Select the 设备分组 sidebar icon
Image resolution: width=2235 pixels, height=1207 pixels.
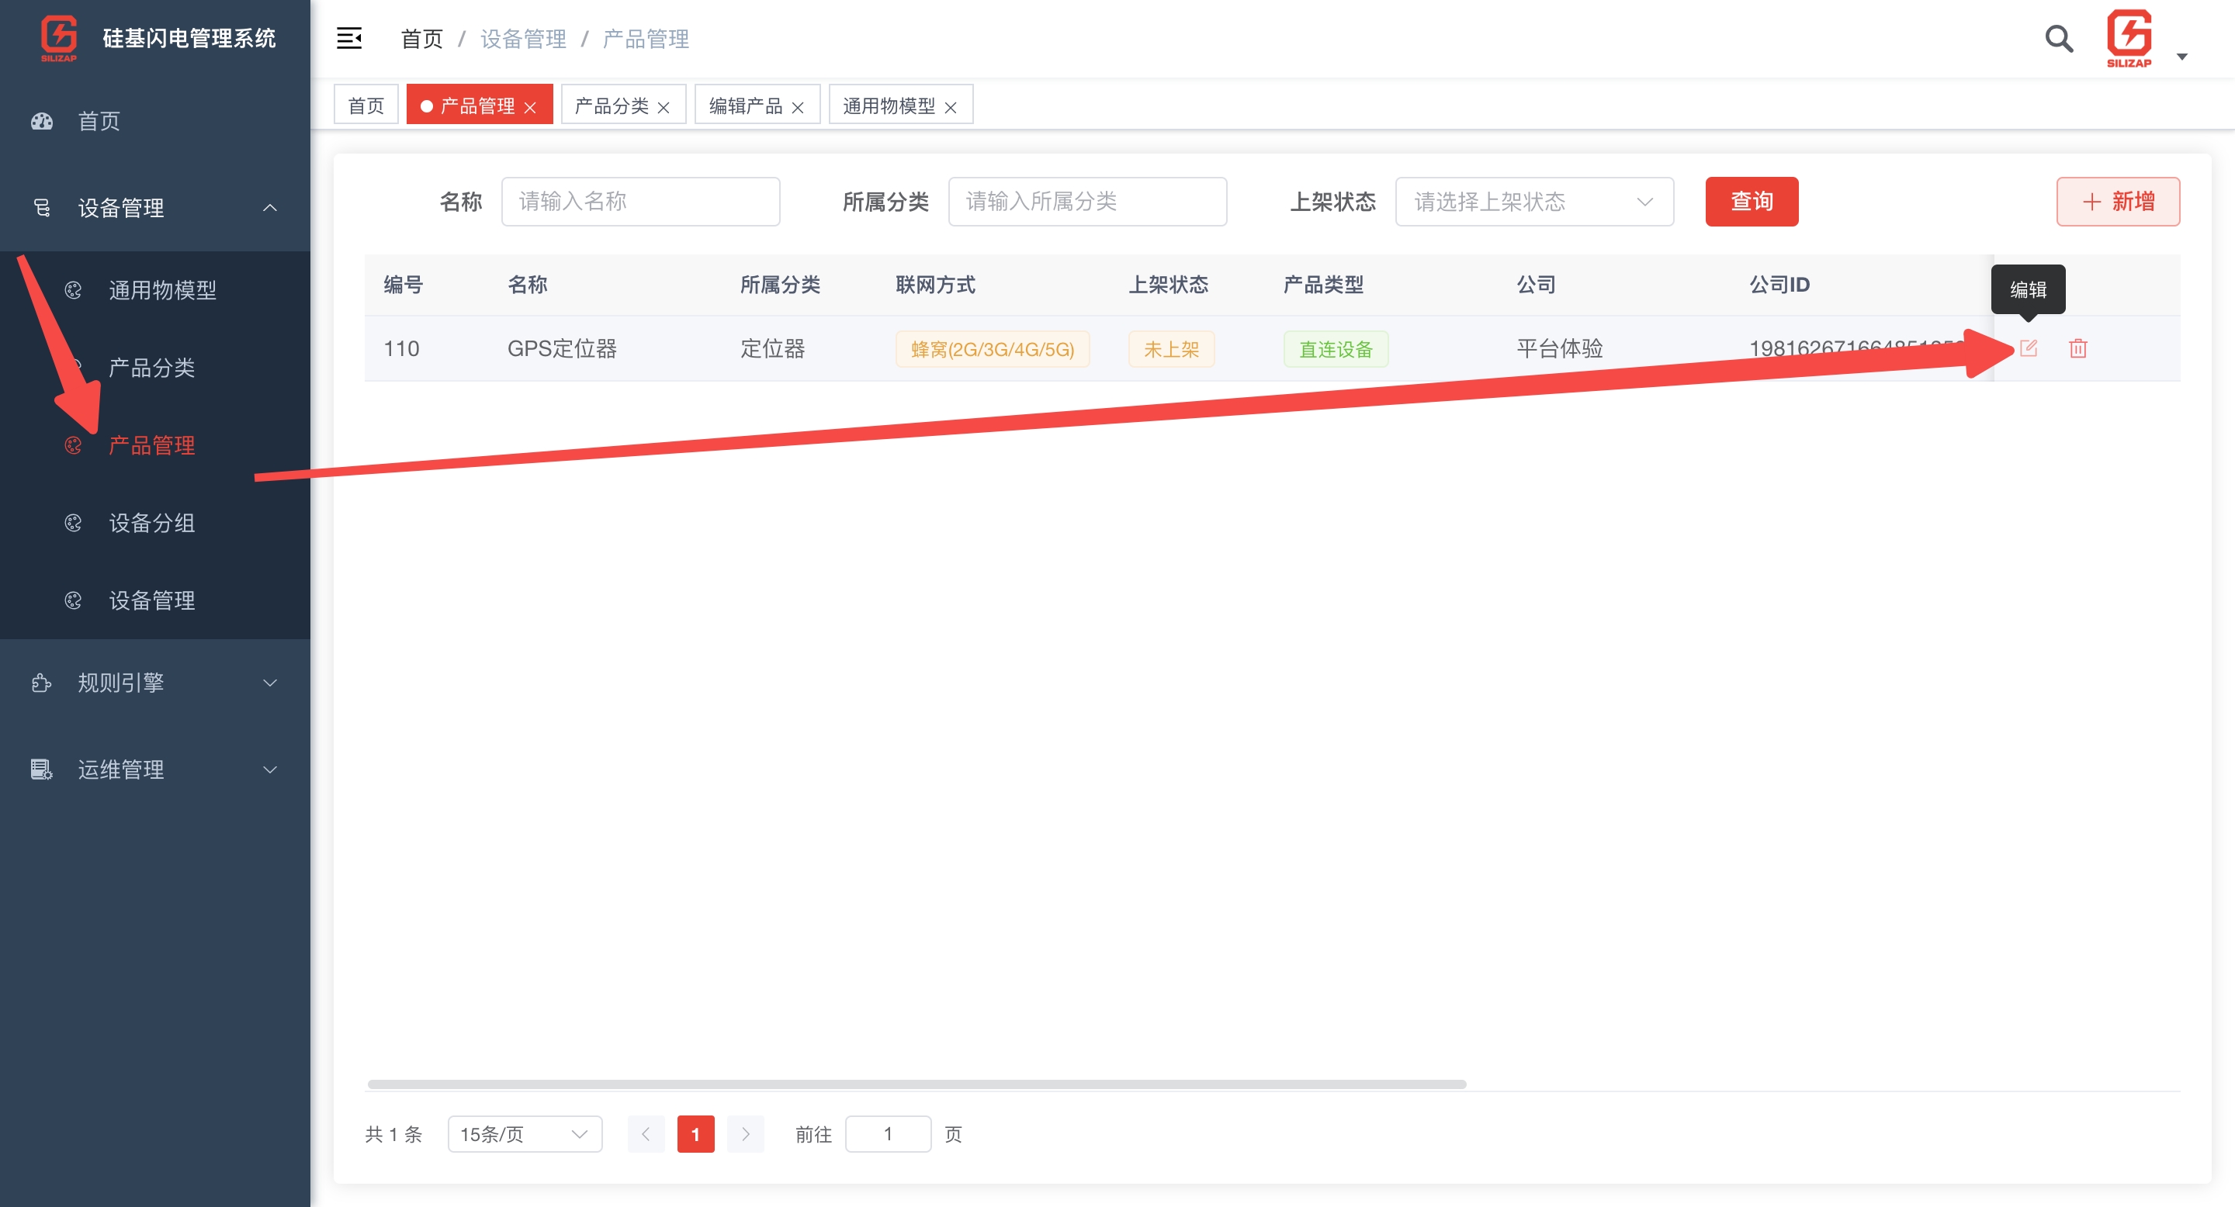74,523
